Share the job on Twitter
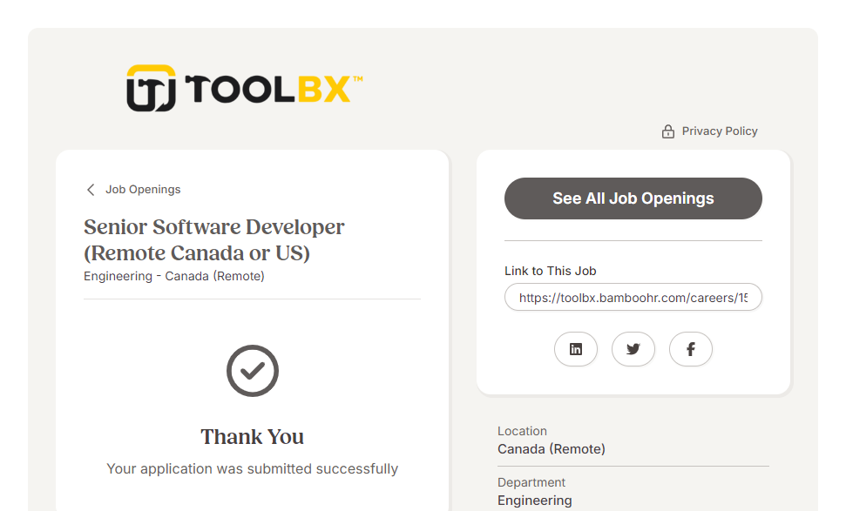 633,349
